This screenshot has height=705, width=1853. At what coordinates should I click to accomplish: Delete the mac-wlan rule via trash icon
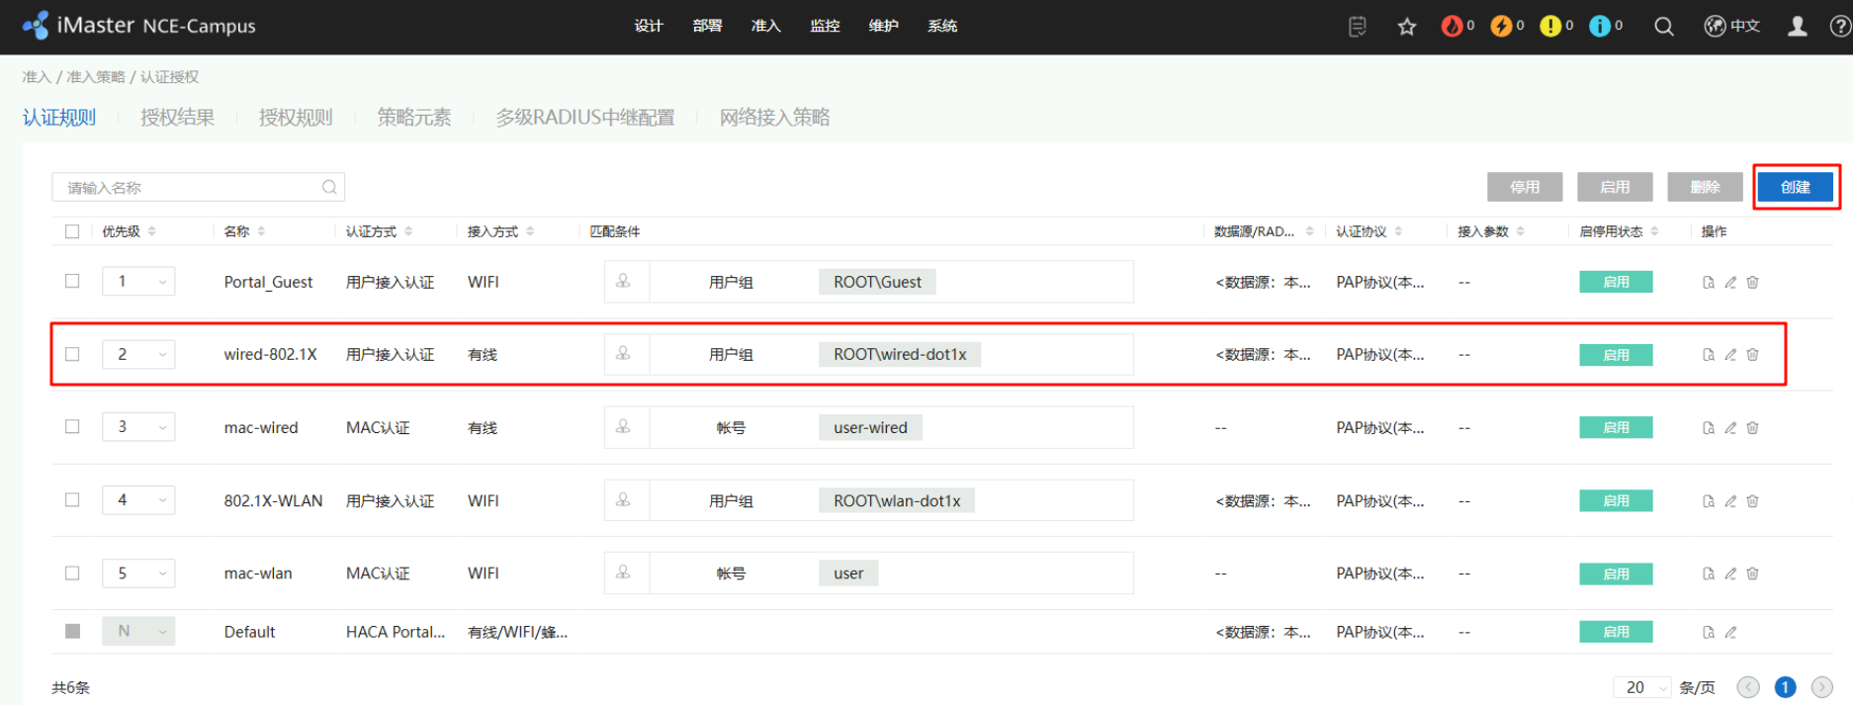[1752, 573]
